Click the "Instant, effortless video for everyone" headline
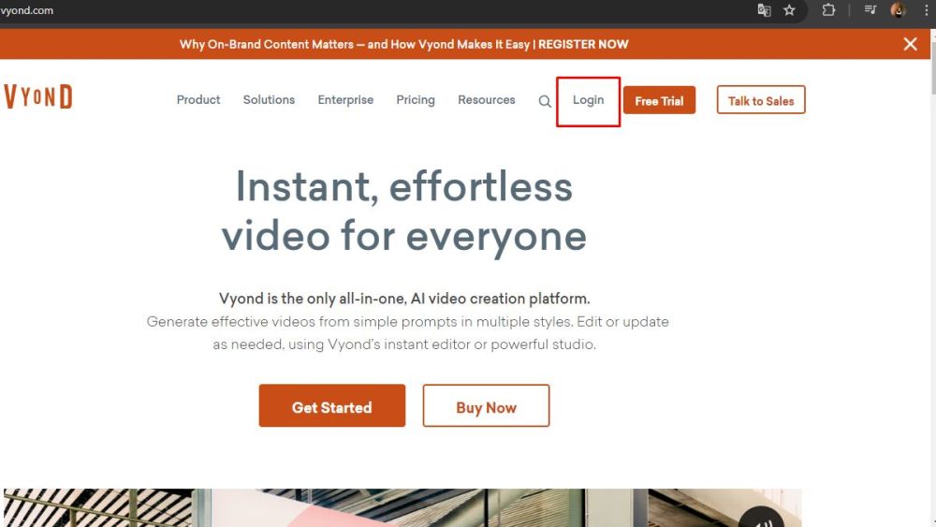This screenshot has height=527, width=936. point(404,212)
